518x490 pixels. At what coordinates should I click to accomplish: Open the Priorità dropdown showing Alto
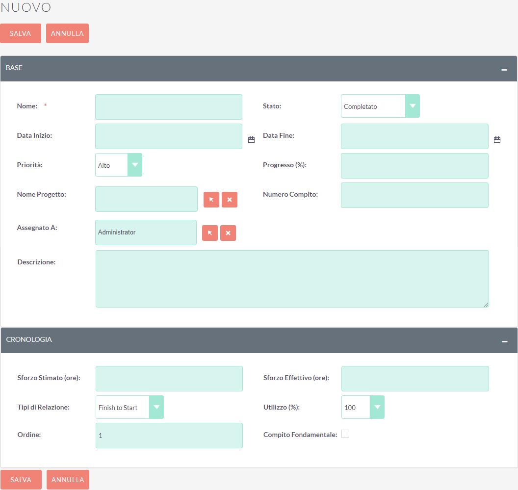pos(118,165)
